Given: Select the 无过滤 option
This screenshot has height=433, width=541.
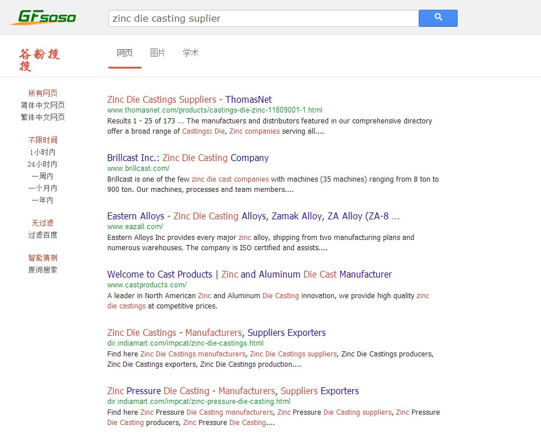Looking at the screenshot, I should (42, 223).
